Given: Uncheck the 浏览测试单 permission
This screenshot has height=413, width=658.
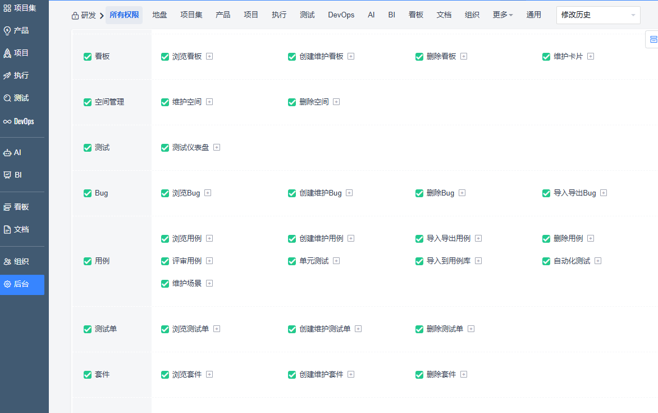Looking at the screenshot, I should [x=165, y=329].
